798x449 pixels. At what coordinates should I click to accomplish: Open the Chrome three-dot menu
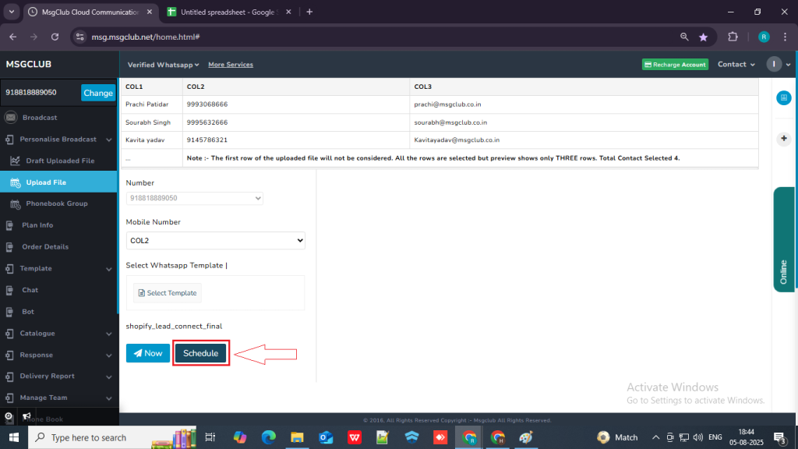tap(786, 37)
